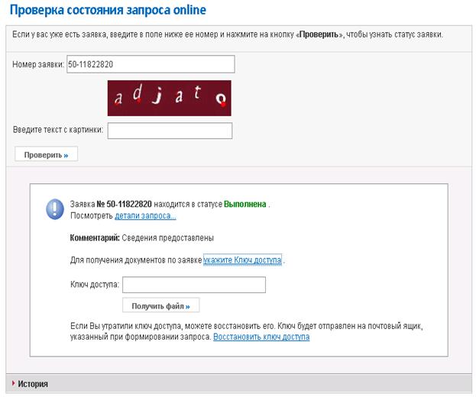Open the Восстановить ключ доступа link

coord(261,337)
